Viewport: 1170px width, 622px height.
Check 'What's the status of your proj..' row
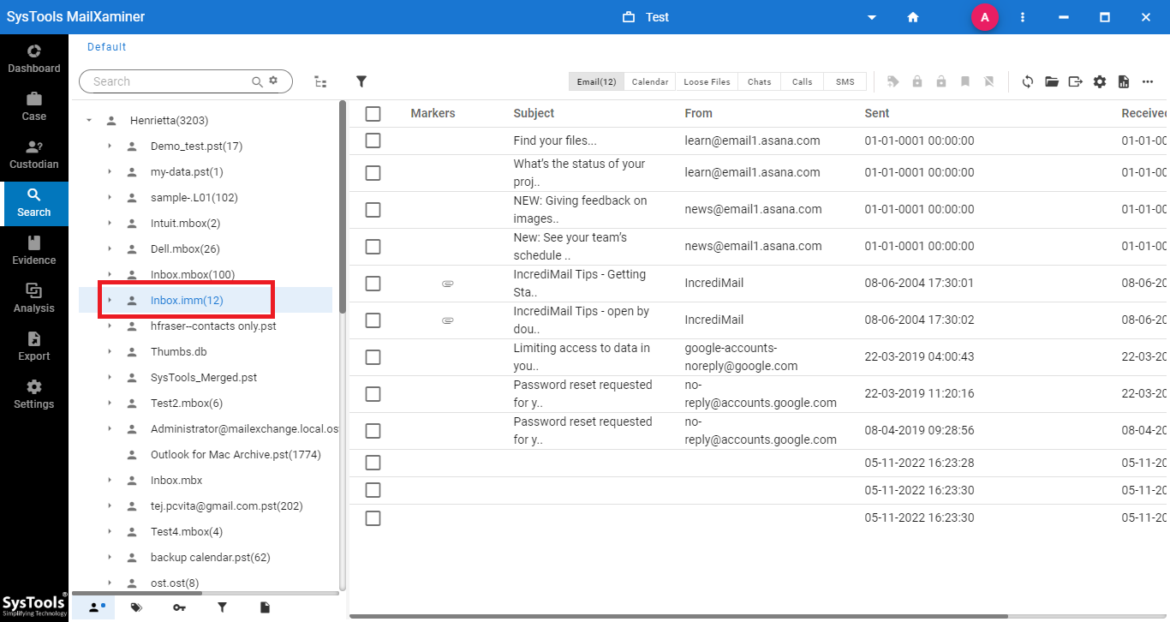[x=373, y=172]
